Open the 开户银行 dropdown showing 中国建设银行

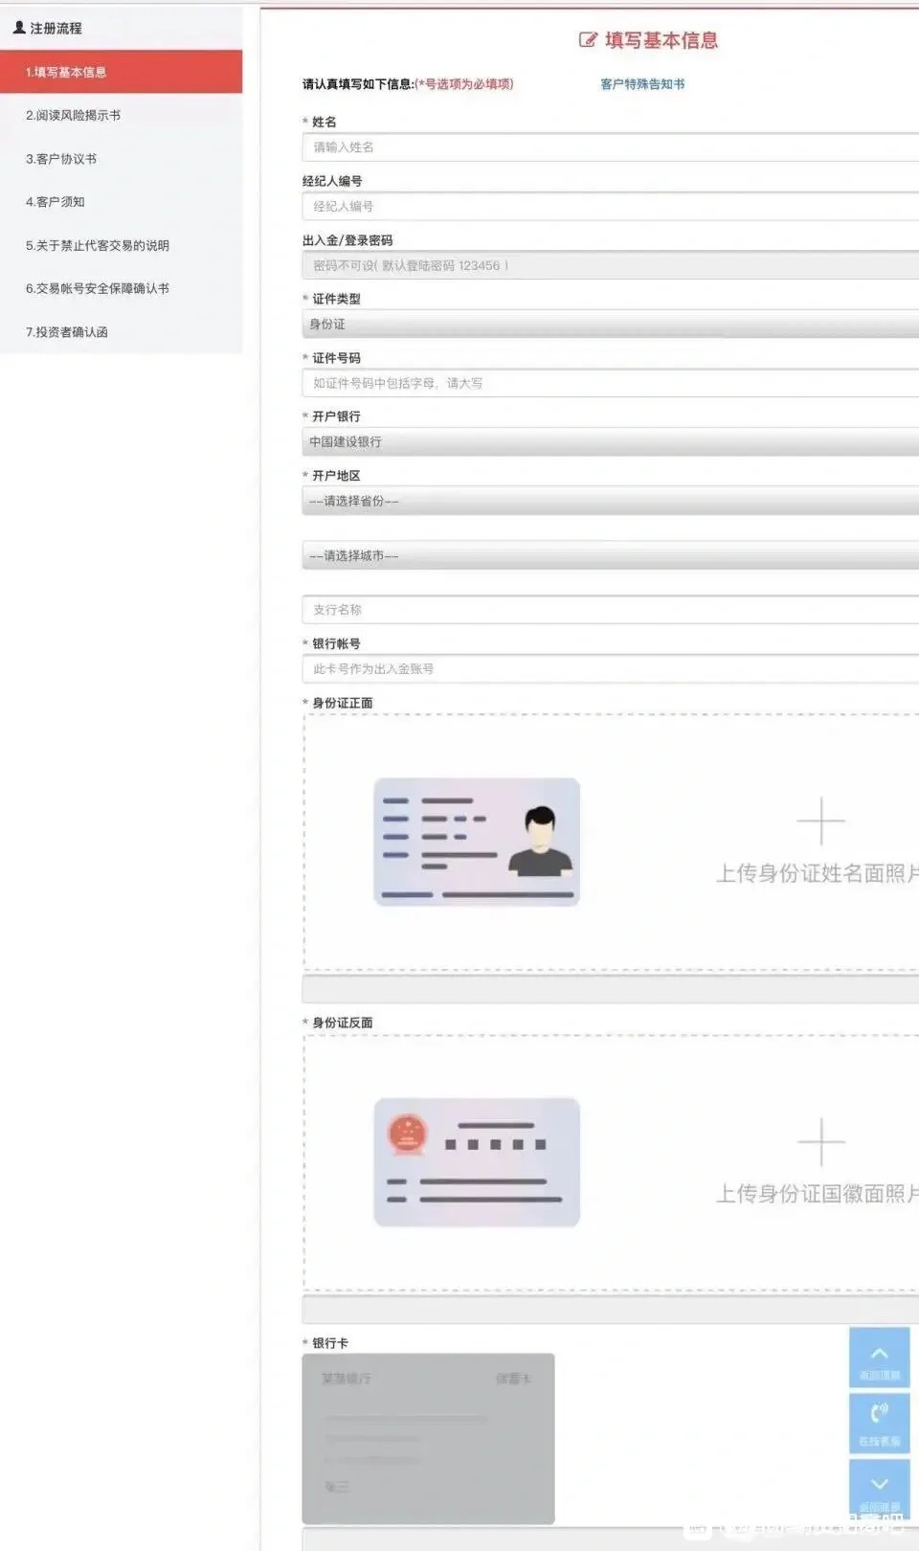click(611, 442)
